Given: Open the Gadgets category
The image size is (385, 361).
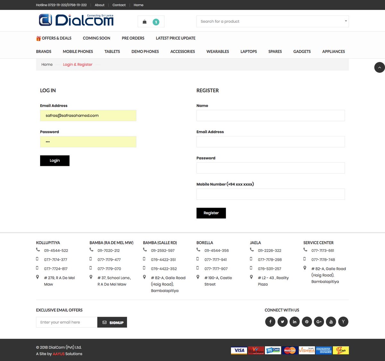Looking at the screenshot, I should (302, 52).
